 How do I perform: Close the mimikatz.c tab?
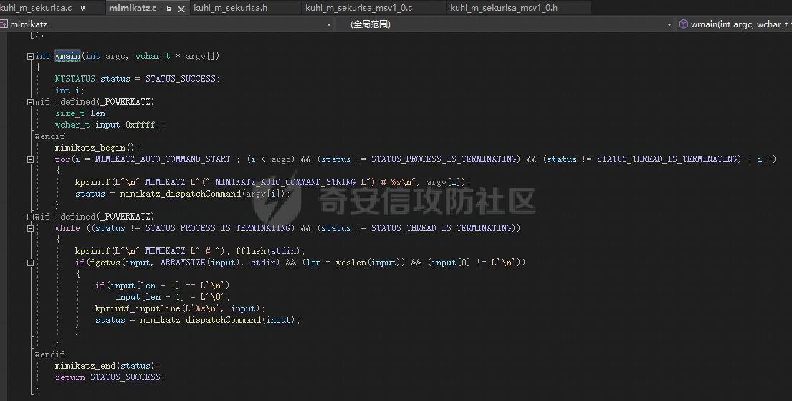[x=181, y=9]
